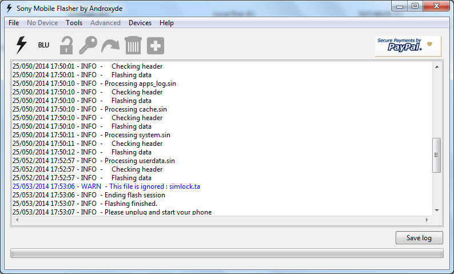Click log line 'Processing apps_log.sin'
454x274 pixels.
[94, 84]
